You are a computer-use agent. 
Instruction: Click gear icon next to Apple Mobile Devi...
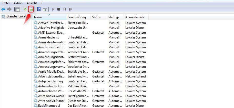[x=36, y=71]
